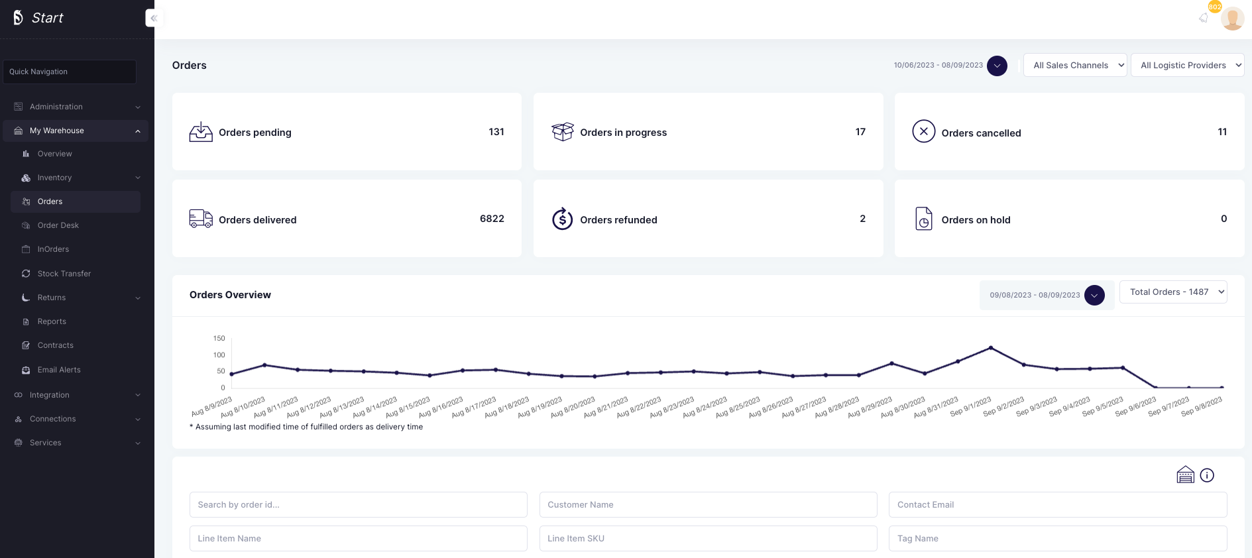Click the Orders refunded dollar icon
The width and height of the screenshot is (1252, 558).
pos(562,219)
